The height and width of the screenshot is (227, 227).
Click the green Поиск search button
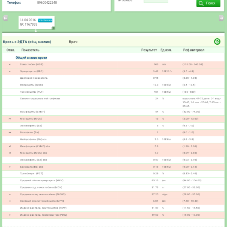(208, 3)
